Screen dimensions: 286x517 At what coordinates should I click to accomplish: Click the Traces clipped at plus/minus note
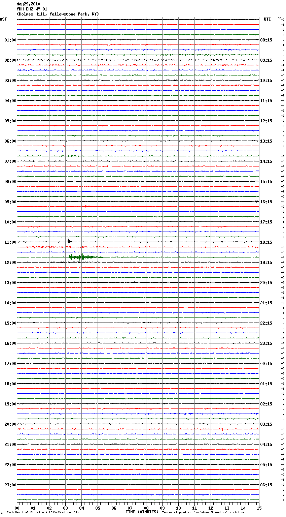pyautogui.click(x=203, y=513)
